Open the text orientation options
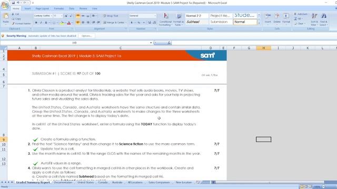 click(x=94, y=16)
